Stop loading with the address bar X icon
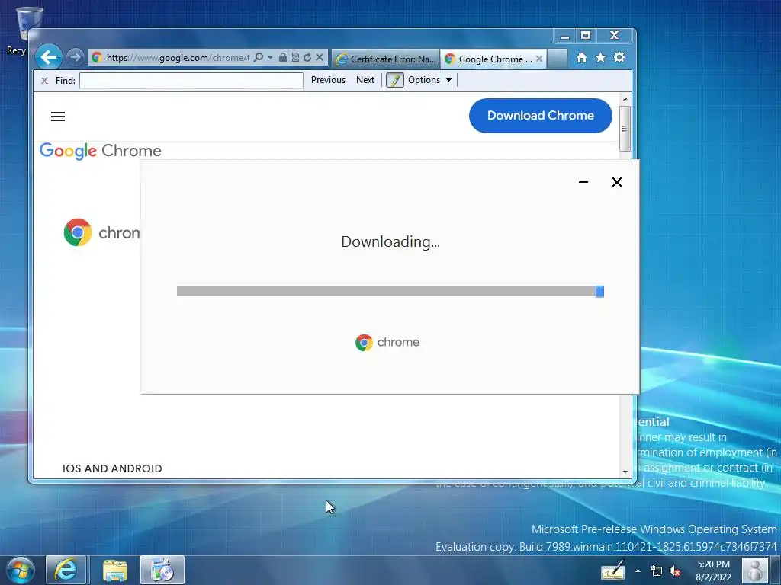The width and height of the screenshot is (781, 585). pyautogui.click(x=320, y=58)
